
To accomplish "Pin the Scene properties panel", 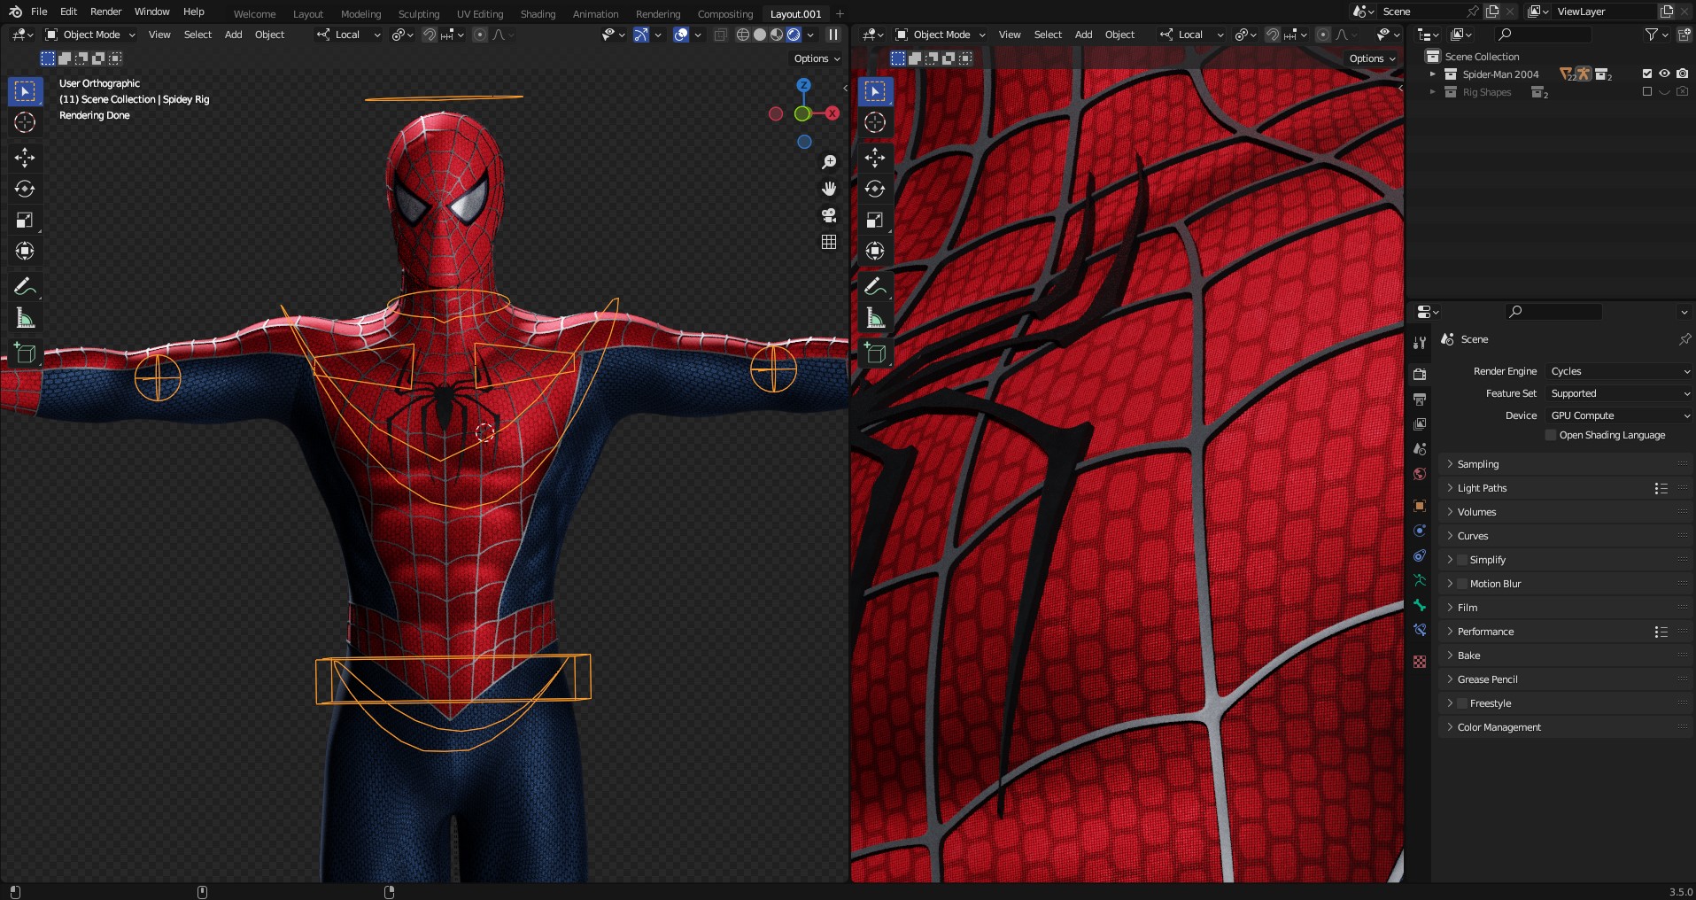I will coord(1684,339).
